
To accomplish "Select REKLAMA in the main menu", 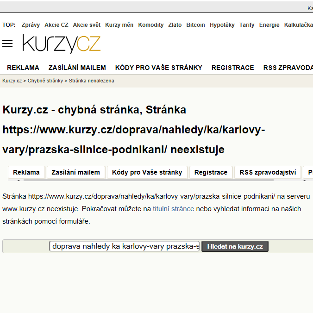I will click(x=23, y=68).
